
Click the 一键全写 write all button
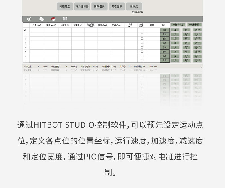195,25
